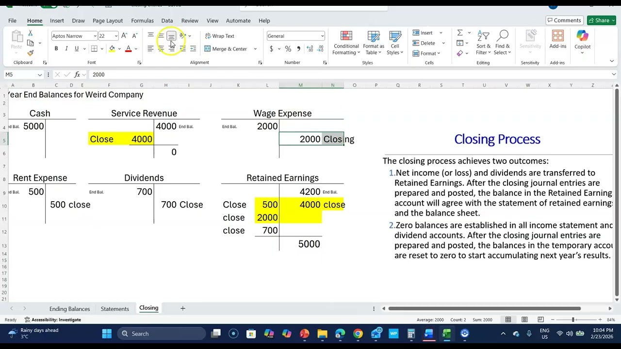Toggle Bold formatting
Image resolution: width=621 pixels, height=349 pixels.
tap(56, 49)
